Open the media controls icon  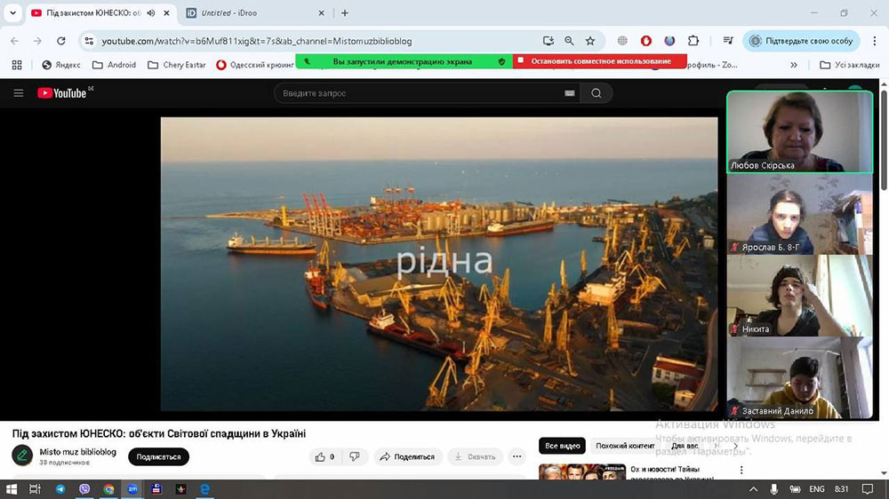(728, 41)
